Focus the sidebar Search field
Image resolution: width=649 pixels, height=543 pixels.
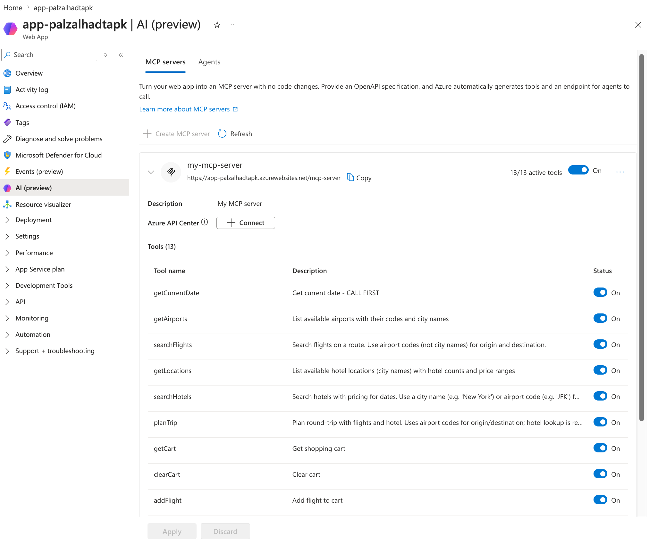(x=49, y=55)
